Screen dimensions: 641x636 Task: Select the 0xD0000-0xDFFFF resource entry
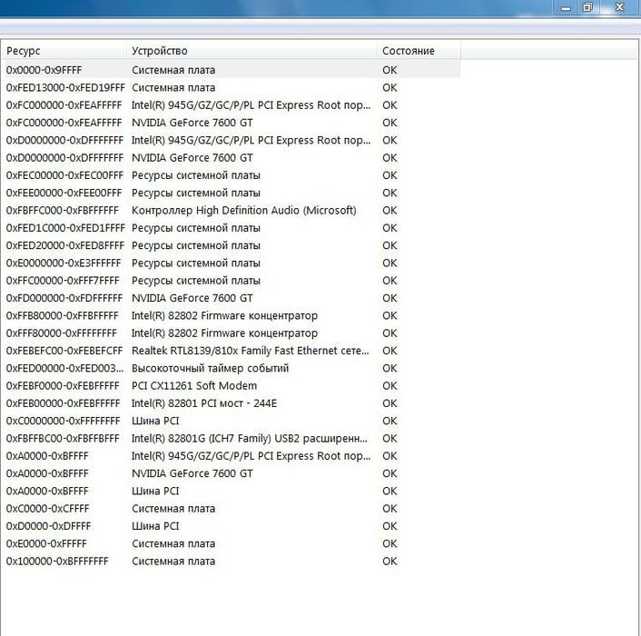click(x=48, y=526)
